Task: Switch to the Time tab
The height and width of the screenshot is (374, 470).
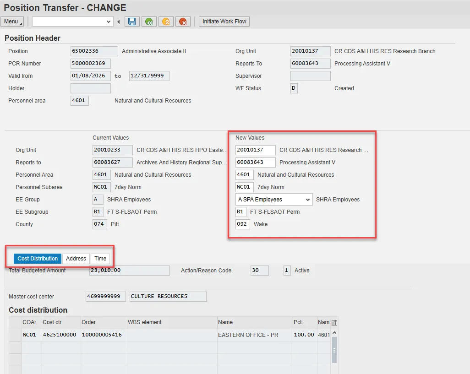Action: (100, 259)
